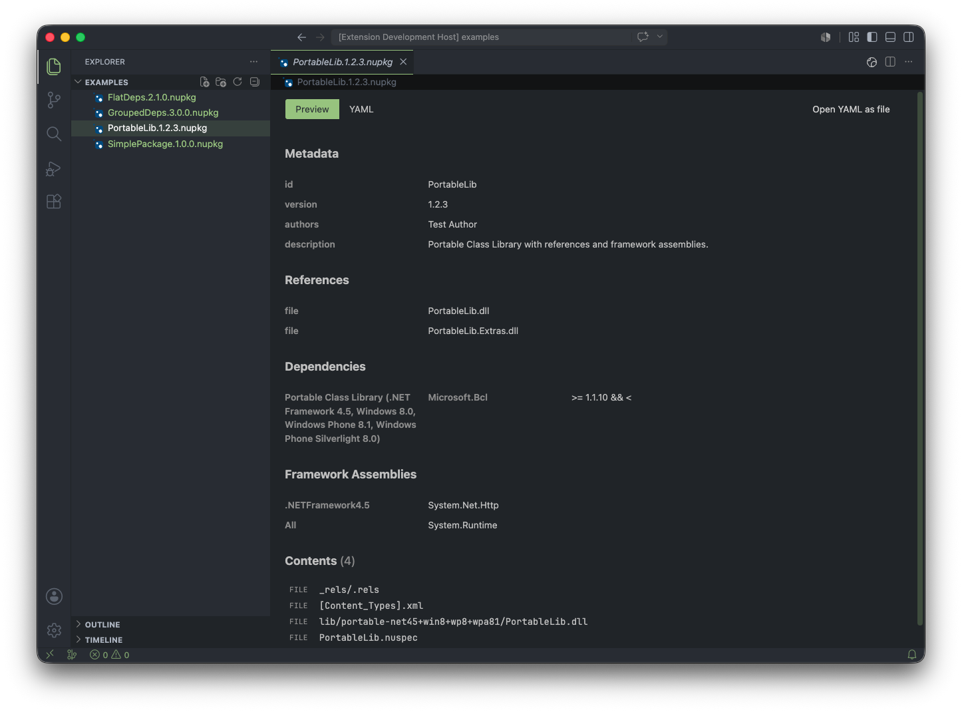Click the Test Author value

452,224
